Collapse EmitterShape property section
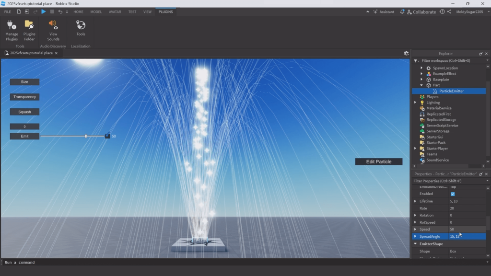 415,244
